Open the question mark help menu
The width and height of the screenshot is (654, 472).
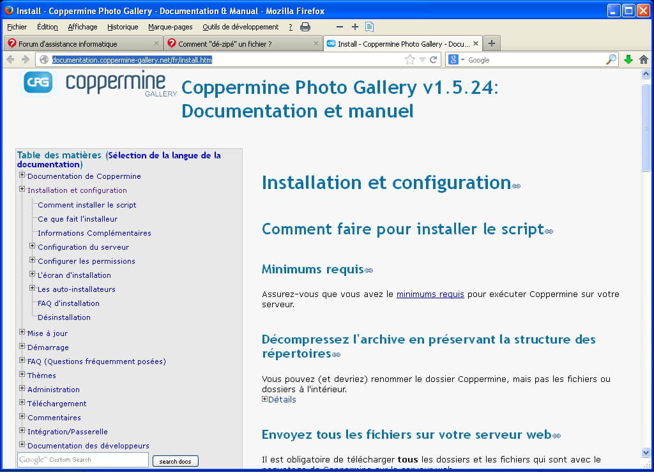pos(291,27)
